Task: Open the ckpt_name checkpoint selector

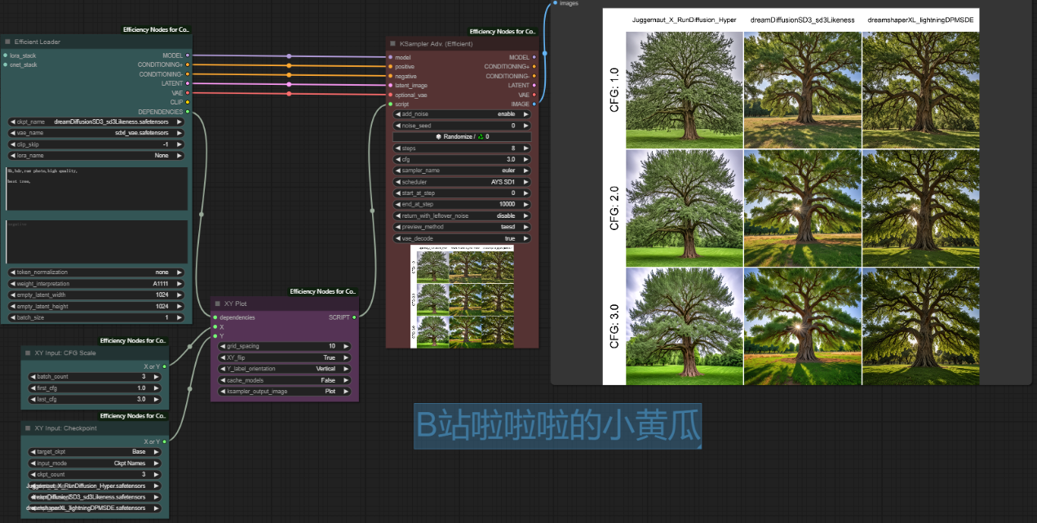Action: pyautogui.click(x=96, y=122)
